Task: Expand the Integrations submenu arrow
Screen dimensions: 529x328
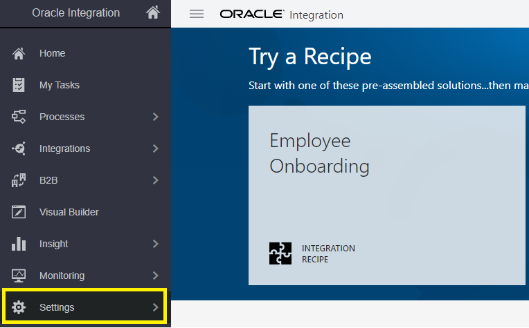Action: click(x=155, y=148)
